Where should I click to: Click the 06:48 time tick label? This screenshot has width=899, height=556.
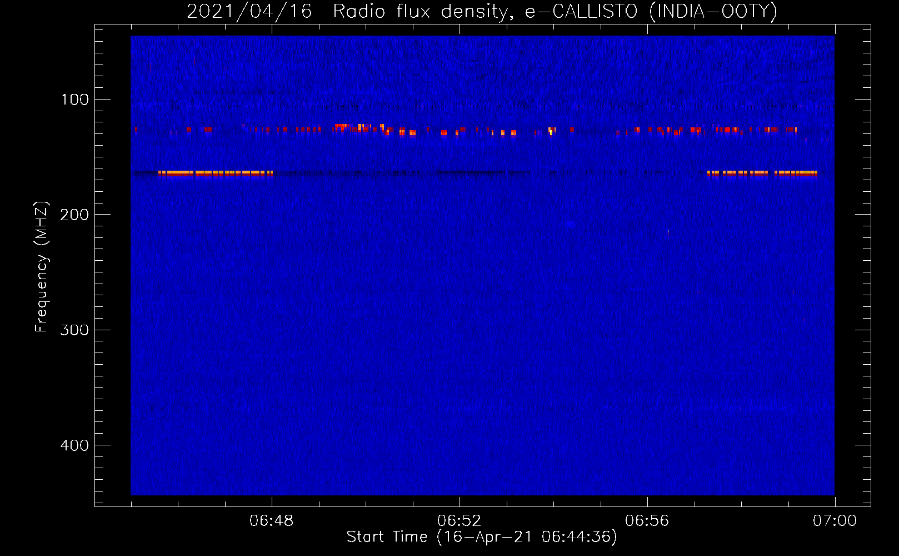click(x=272, y=521)
